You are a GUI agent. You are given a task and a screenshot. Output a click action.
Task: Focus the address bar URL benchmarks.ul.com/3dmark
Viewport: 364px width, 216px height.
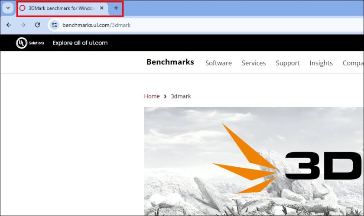click(x=96, y=25)
